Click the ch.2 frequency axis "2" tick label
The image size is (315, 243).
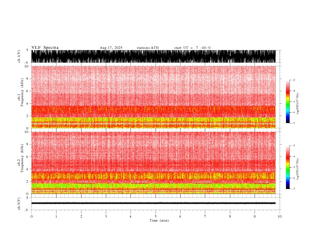click(27, 181)
